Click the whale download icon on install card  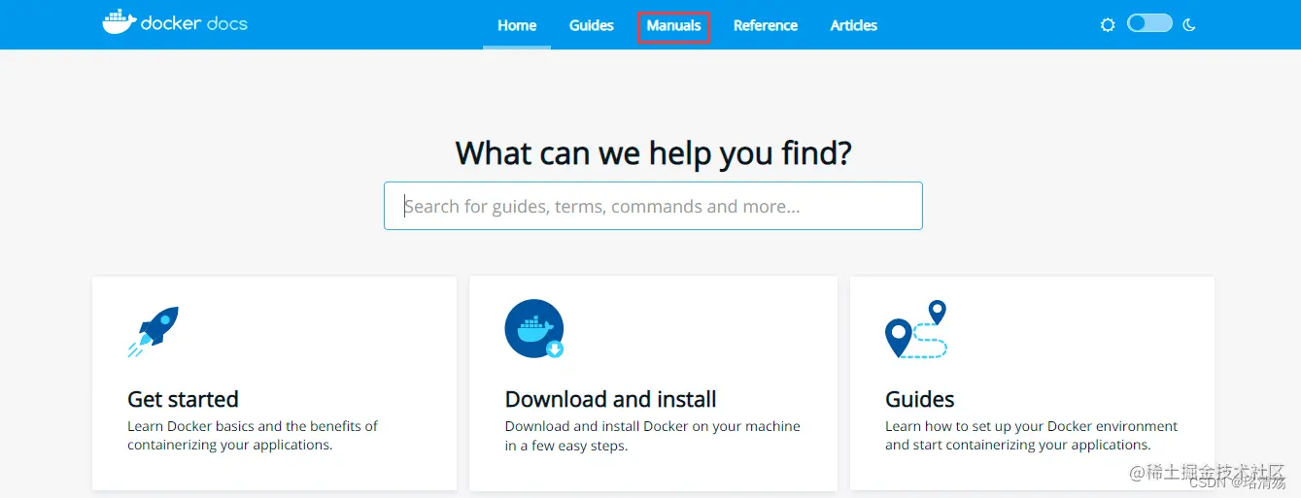[x=534, y=328]
